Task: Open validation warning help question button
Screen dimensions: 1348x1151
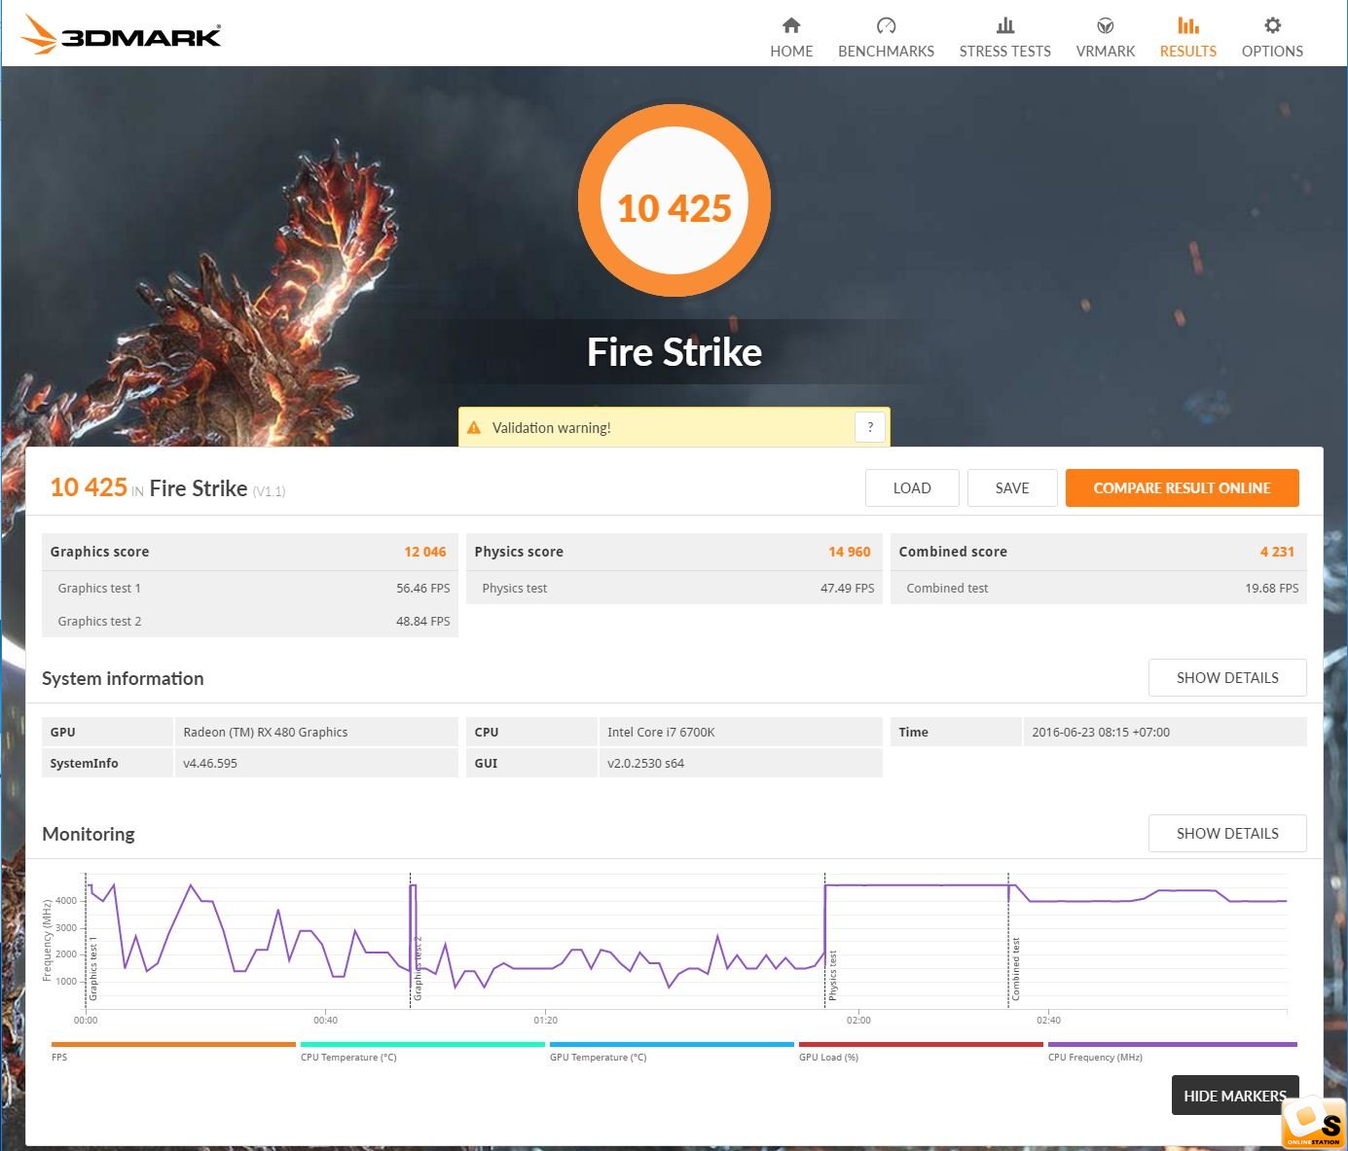Action: (870, 427)
